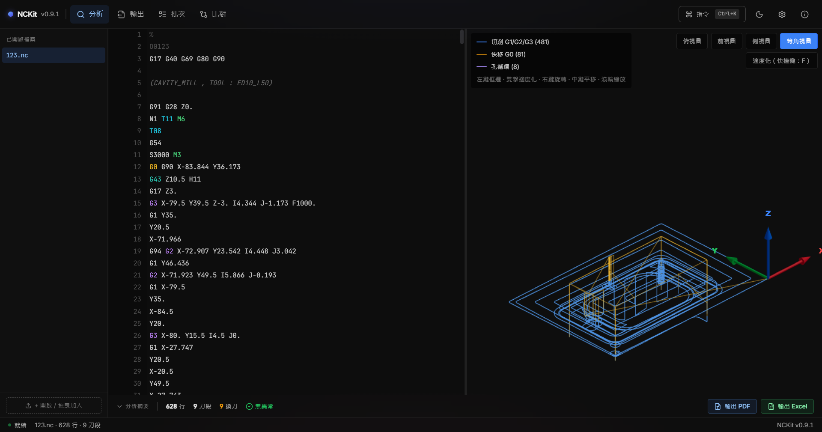Toggle 孔循環 legend entry
The width and height of the screenshot is (822, 432).
pyautogui.click(x=498, y=67)
